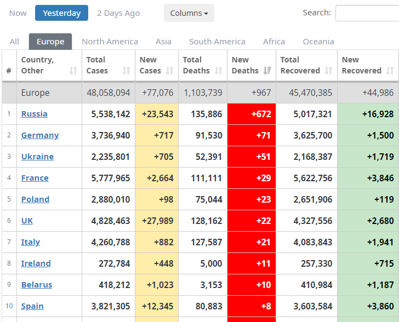This screenshot has width=399, height=322.
Task: Open the Russia country link
Action: coord(34,114)
